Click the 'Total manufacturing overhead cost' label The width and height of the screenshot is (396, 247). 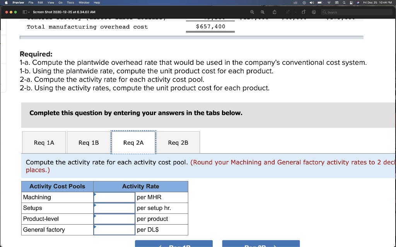point(87,27)
